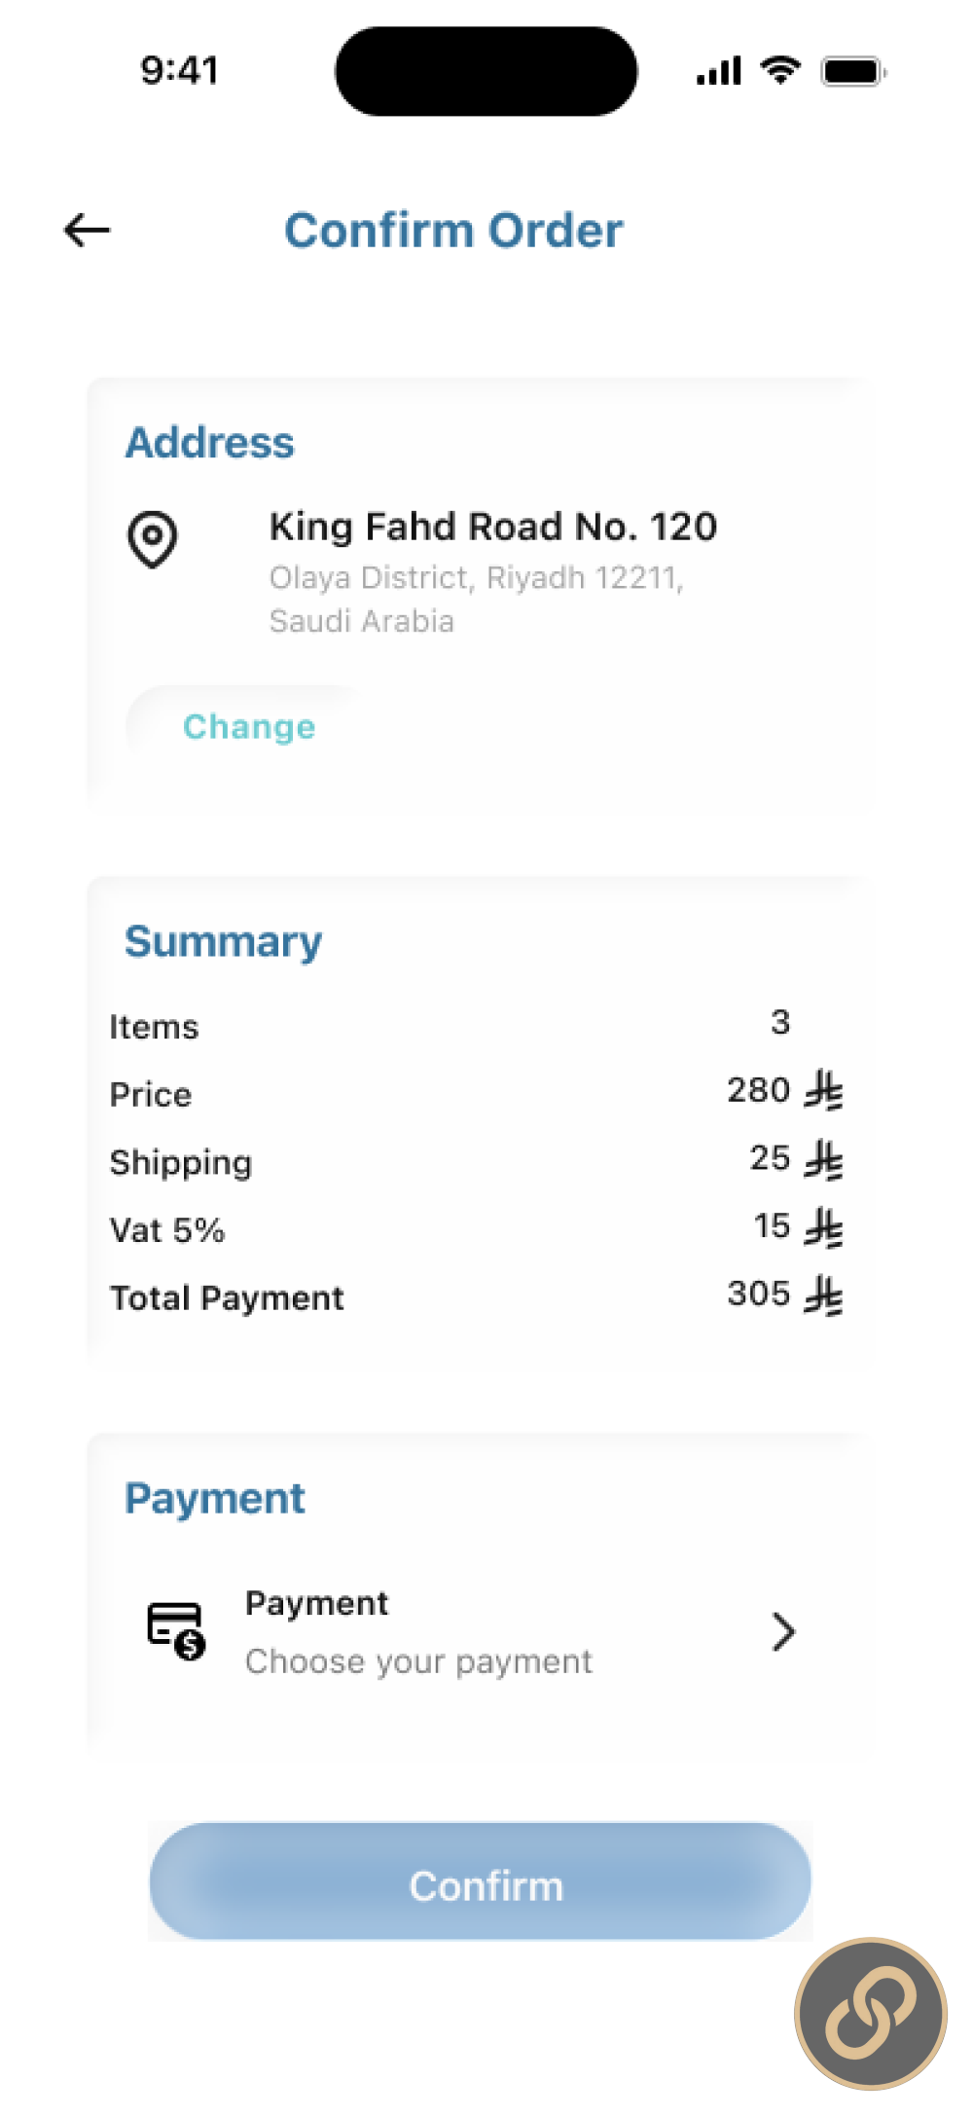Tap the payment card icon

click(176, 1630)
